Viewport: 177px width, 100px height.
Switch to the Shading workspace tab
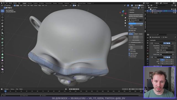tap(55, 3)
